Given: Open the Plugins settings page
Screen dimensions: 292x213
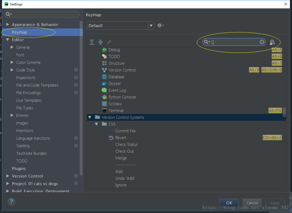Looking at the screenshot, I should click(x=19, y=169).
